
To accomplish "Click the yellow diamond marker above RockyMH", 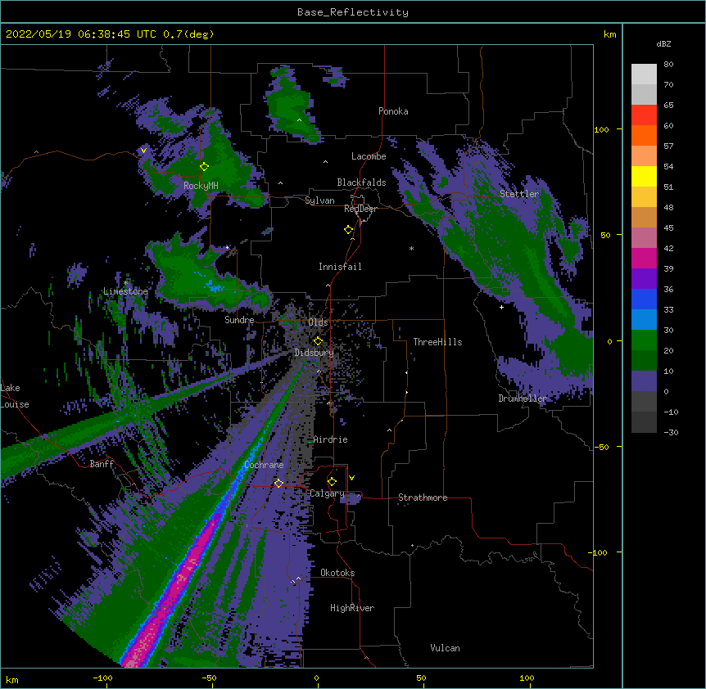I will tap(205, 166).
